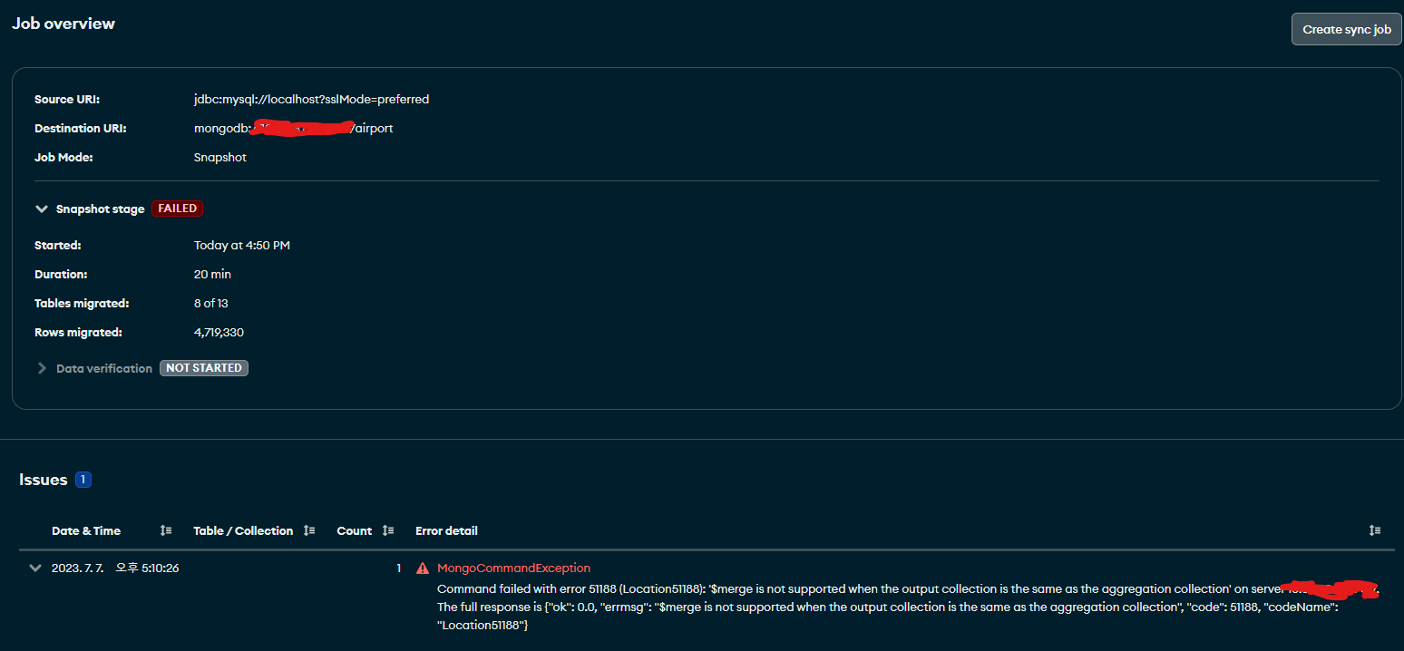
Task: Click sort icon beside Count column
Action: [x=388, y=530]
